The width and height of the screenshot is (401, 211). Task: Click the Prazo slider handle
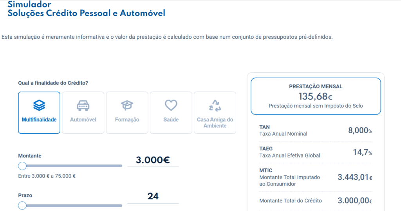click(x=22, y=206)
